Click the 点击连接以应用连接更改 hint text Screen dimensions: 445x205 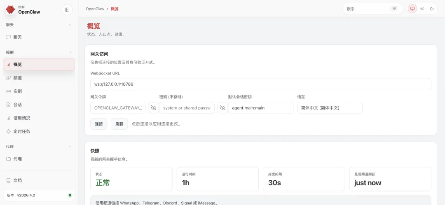pos(157,124)
